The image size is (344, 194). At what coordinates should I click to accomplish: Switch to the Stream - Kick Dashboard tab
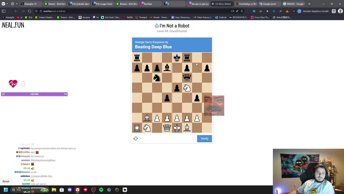coord(55,4)
